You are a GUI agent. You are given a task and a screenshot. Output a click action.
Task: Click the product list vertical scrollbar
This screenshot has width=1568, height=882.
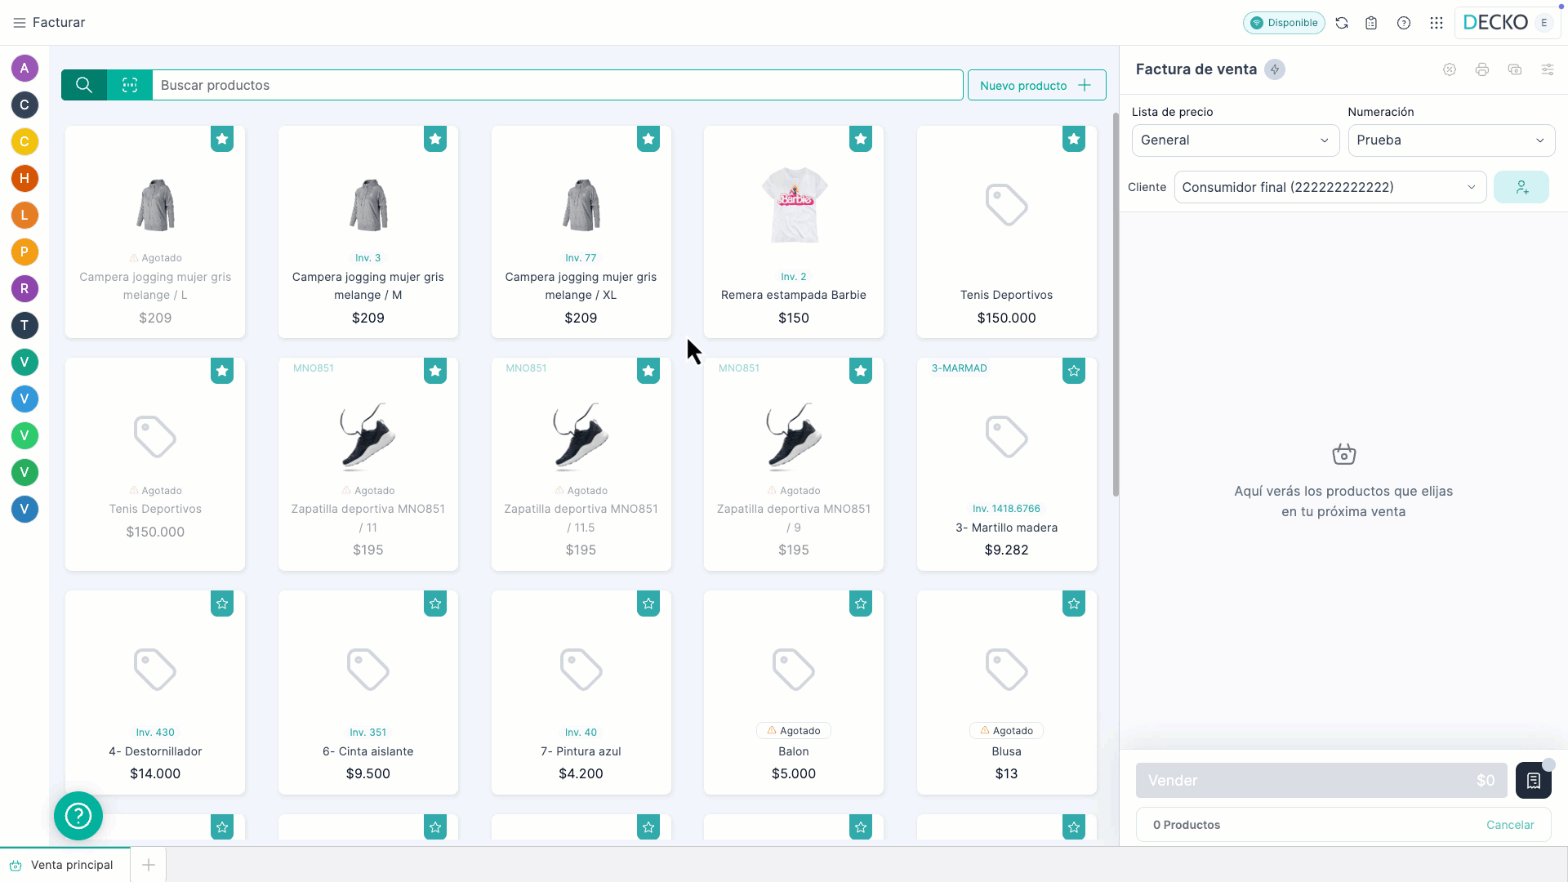[x=1116, y=304]
